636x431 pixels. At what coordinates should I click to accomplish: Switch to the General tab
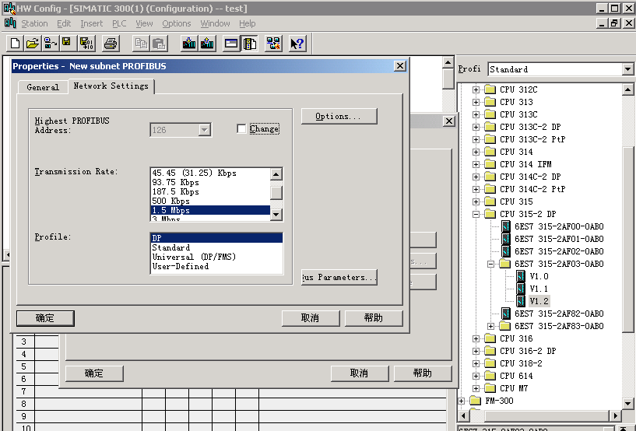click(x=43, y=87)
